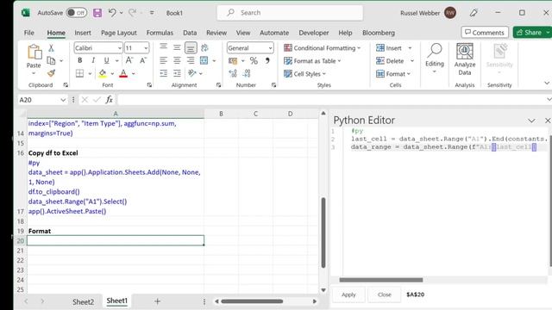
Task: Apply Bold formatting
Action: [x=80, y=60]
